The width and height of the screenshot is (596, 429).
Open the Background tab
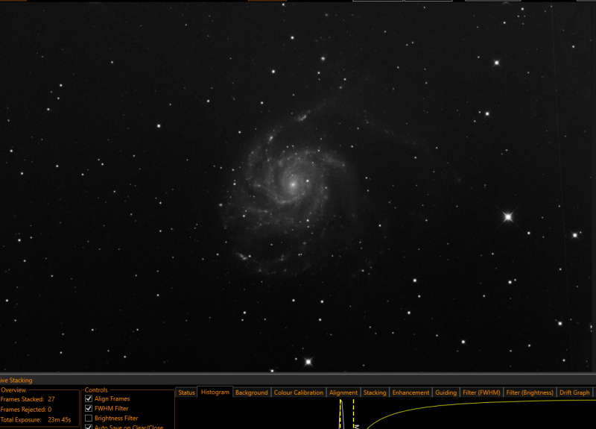pyautogui.click(x=252, y=392)
